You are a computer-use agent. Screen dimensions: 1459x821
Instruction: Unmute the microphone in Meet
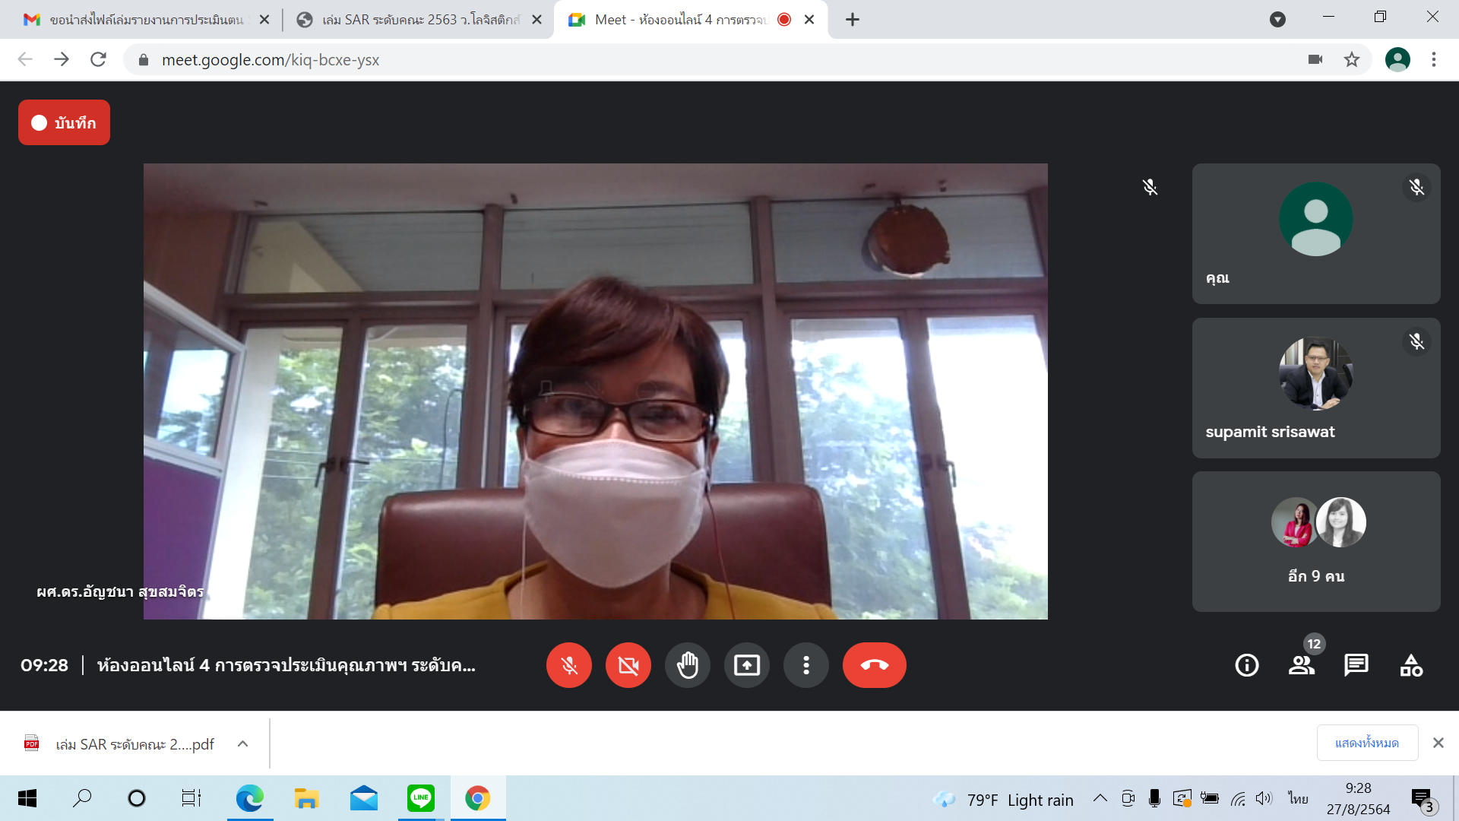[568, 665]
